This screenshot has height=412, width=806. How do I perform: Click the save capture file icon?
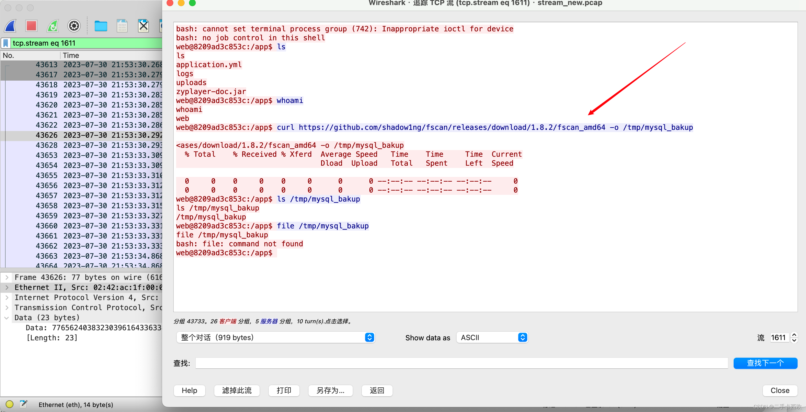tap(122, 26)
